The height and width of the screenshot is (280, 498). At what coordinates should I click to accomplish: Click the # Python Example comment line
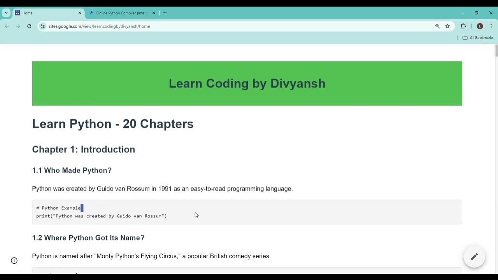tap(58, 208)
